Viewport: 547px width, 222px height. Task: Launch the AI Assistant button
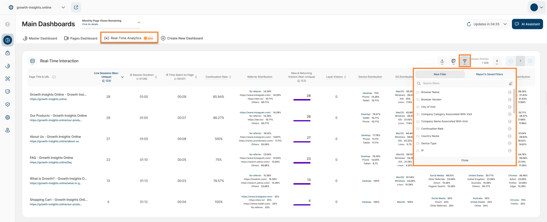(x=527, y=24)
